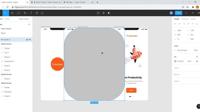Image resolution: width=200 pixels, height=112 pixels.
Task: Select the Comment tool
Action: 42,13
